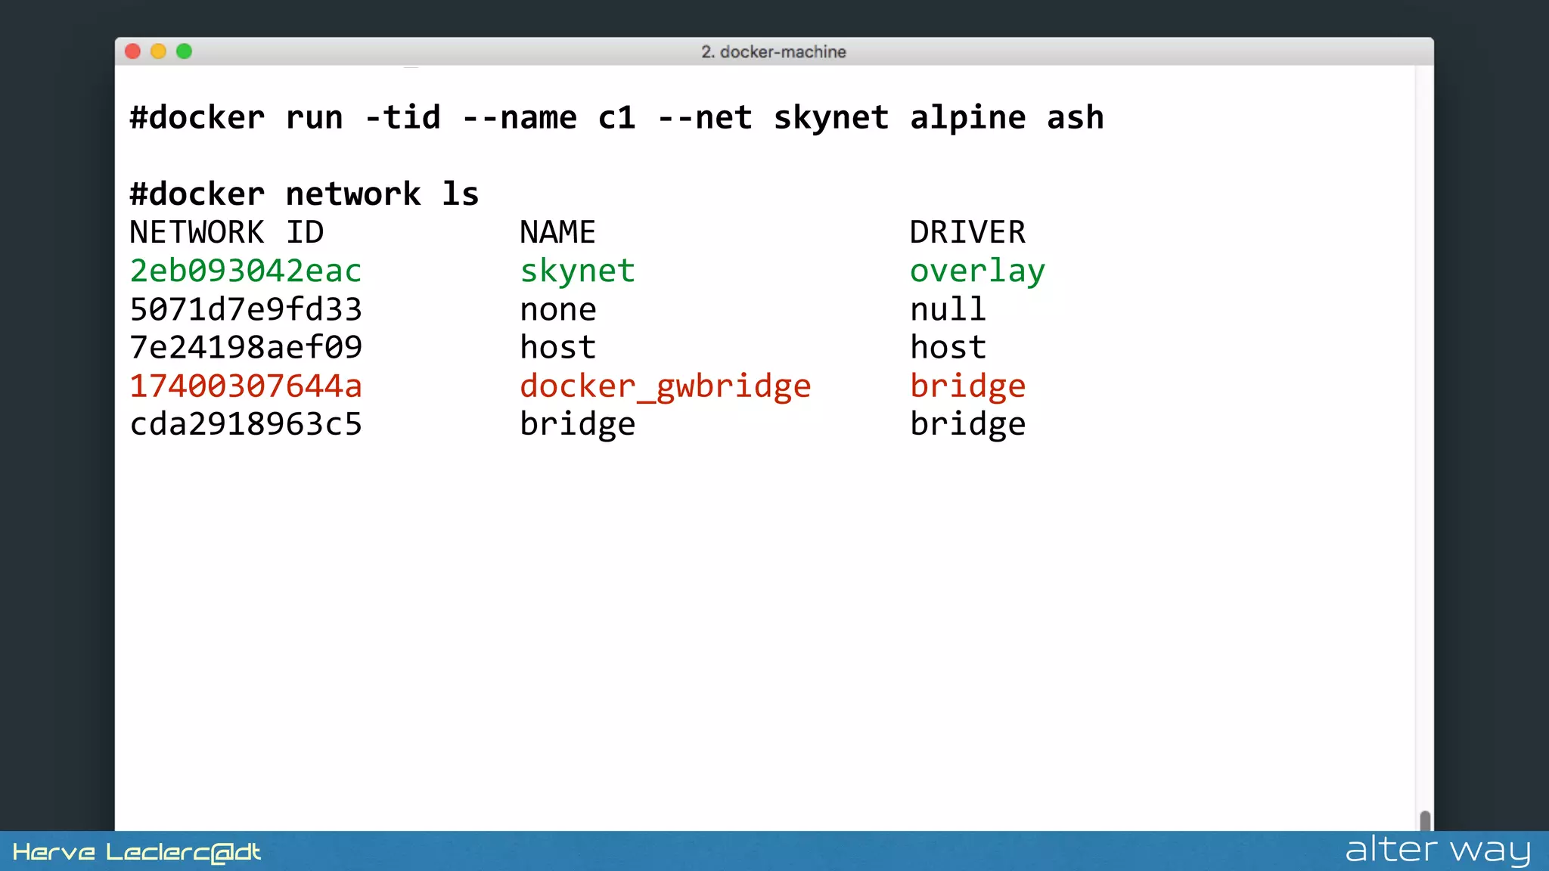Click the 'Herve Leclerc@dt' footer text
This screenshot has width=1549, height=871.
pyautogui.click(x=137, y=852)
